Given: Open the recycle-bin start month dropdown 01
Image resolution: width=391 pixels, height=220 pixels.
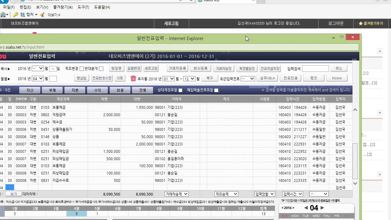Looking at the screenshot, I should (169, 79).
